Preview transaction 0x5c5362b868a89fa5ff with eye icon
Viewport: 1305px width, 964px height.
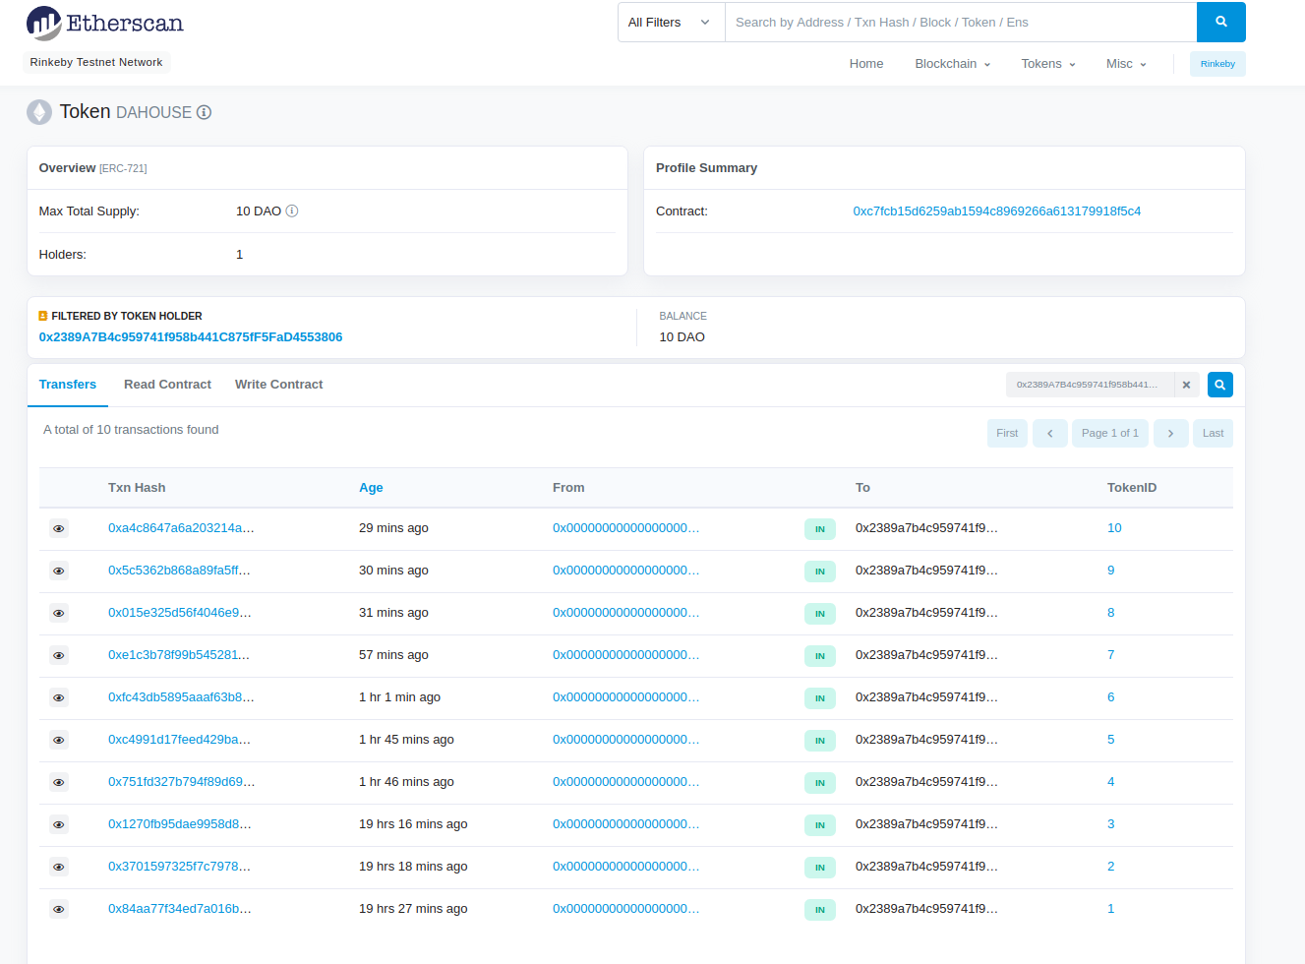[59, 571]
